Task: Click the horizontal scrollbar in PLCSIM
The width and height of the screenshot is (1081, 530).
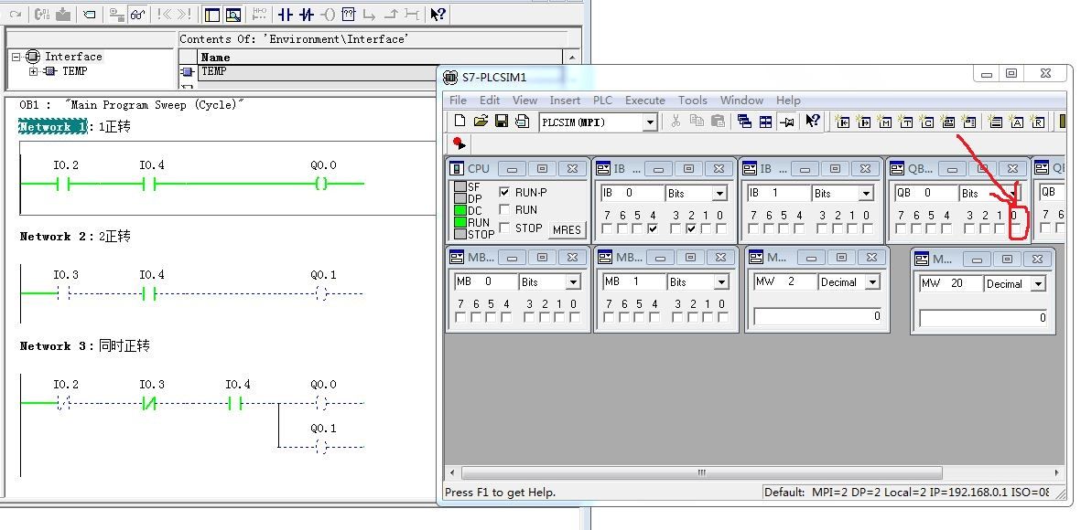Action: 702,473
